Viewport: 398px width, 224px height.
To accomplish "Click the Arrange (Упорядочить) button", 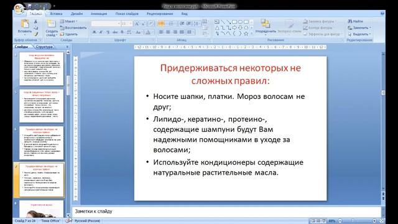I will (266, 26).
